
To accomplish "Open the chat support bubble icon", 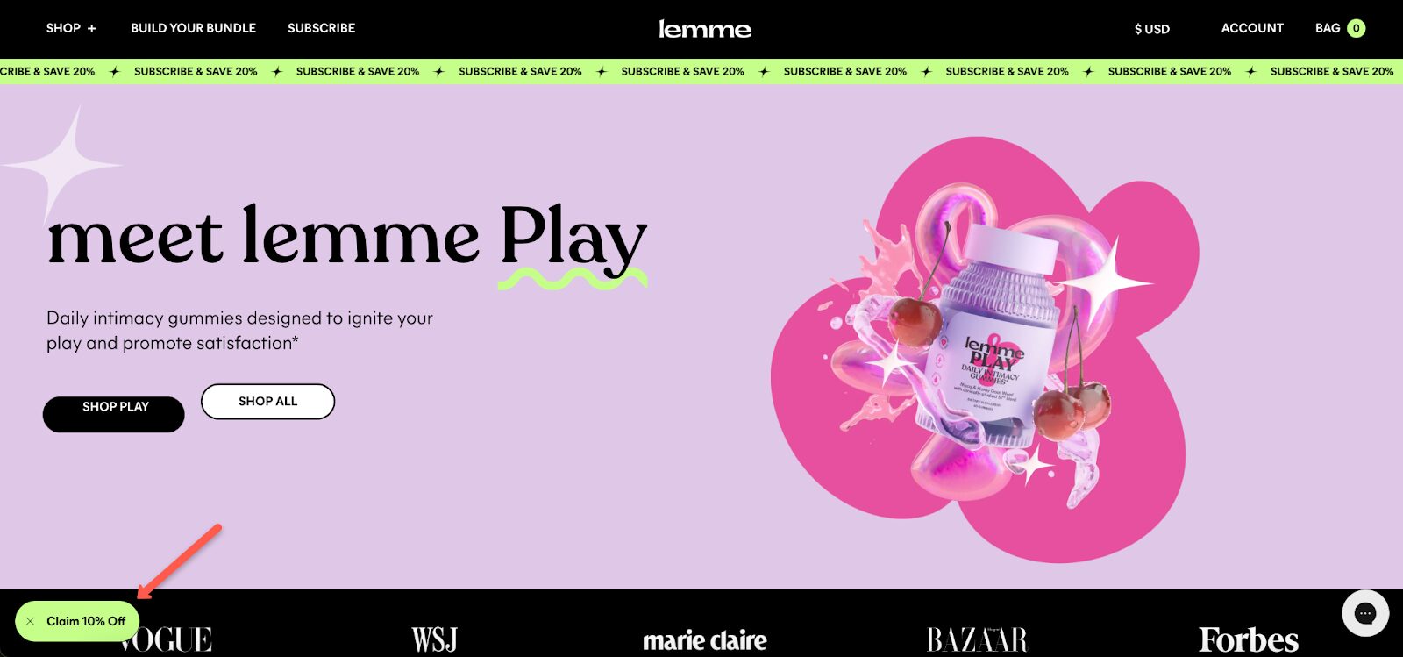I will click(x=1364, y=613).
